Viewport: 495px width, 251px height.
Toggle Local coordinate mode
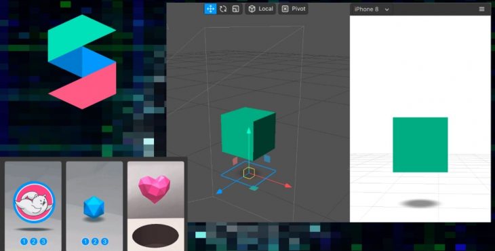pyautogui.click(x=260, y=9)
